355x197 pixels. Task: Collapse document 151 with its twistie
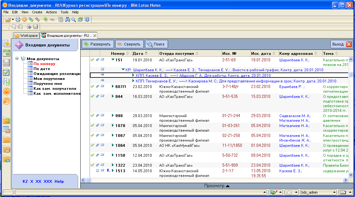[113, 60]
